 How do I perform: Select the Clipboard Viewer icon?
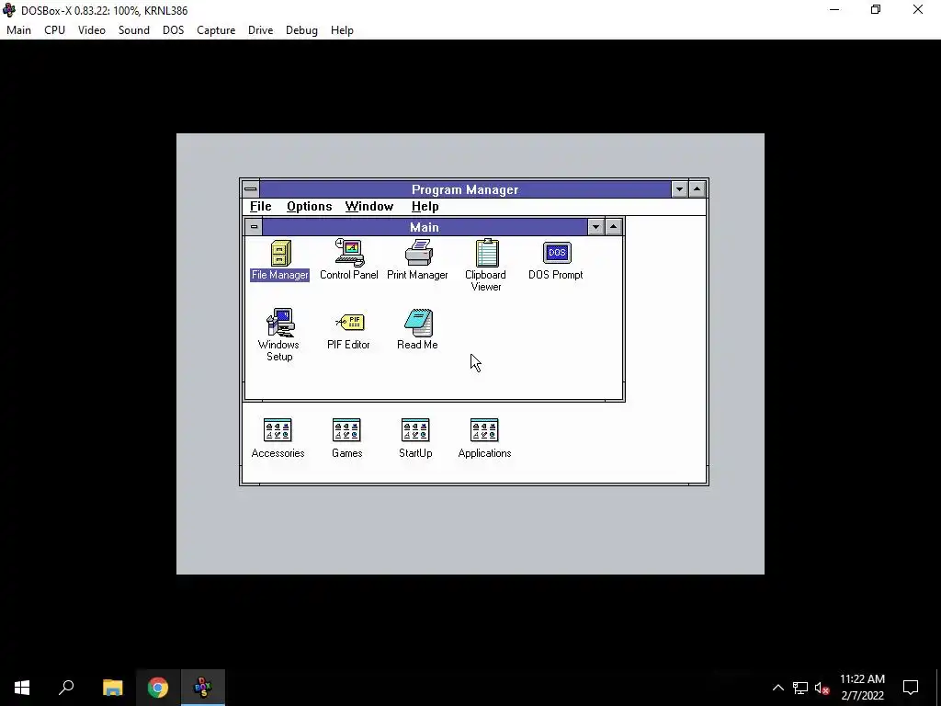(x=487, y=253)
